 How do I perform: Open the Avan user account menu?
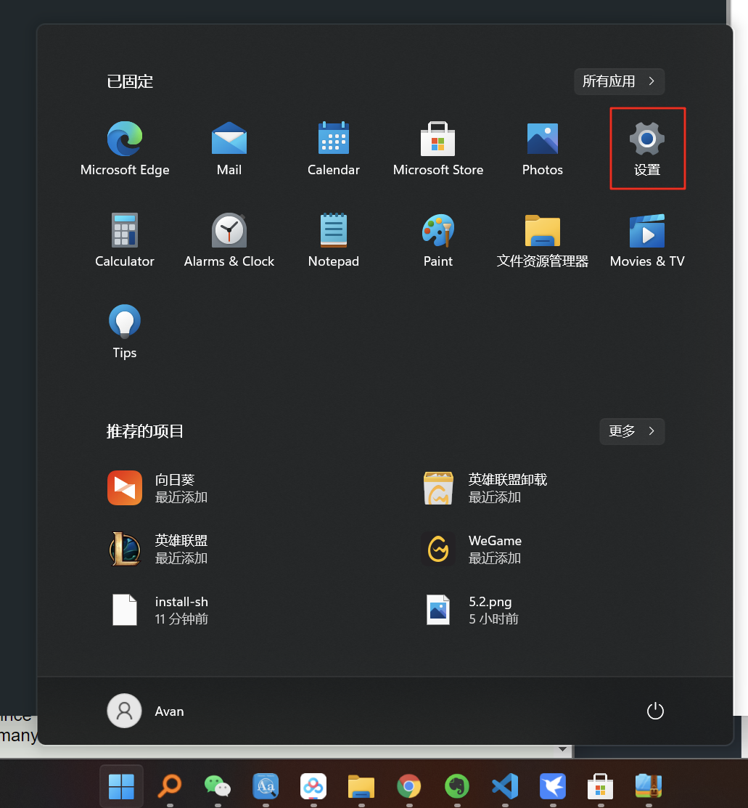coord(146,711)
